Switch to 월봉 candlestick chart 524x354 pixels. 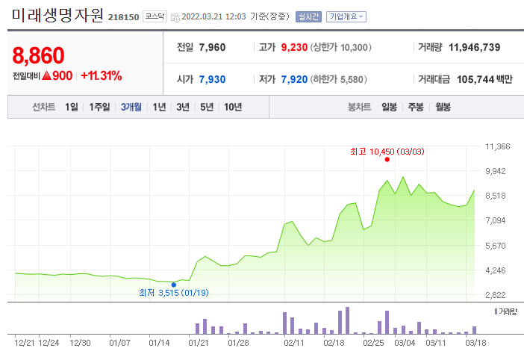[x=443, y=107]
